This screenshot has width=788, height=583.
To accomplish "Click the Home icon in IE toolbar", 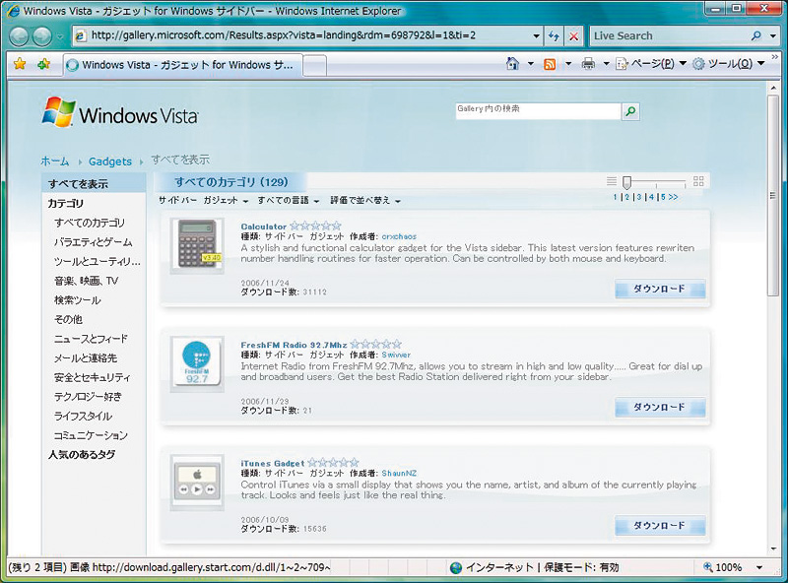I will [512, 64].
